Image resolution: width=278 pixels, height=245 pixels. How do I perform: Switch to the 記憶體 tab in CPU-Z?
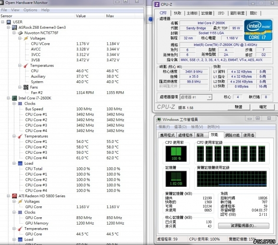tap(207, 13)
